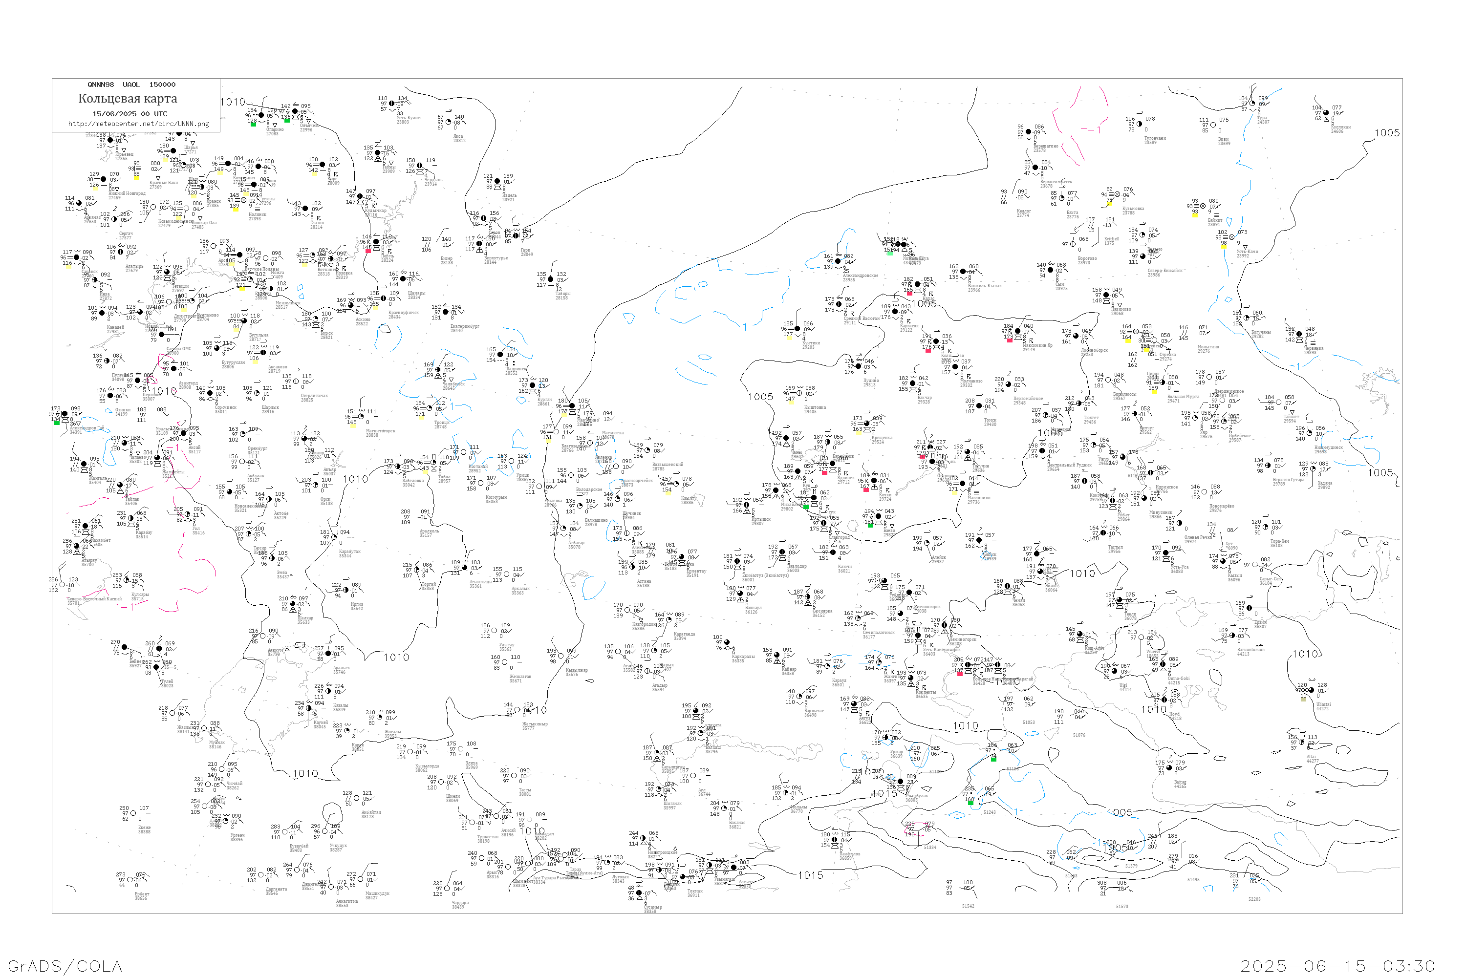
Task: Click the meteocenter.net UNNN.png URL
Action: click(138, 124)
